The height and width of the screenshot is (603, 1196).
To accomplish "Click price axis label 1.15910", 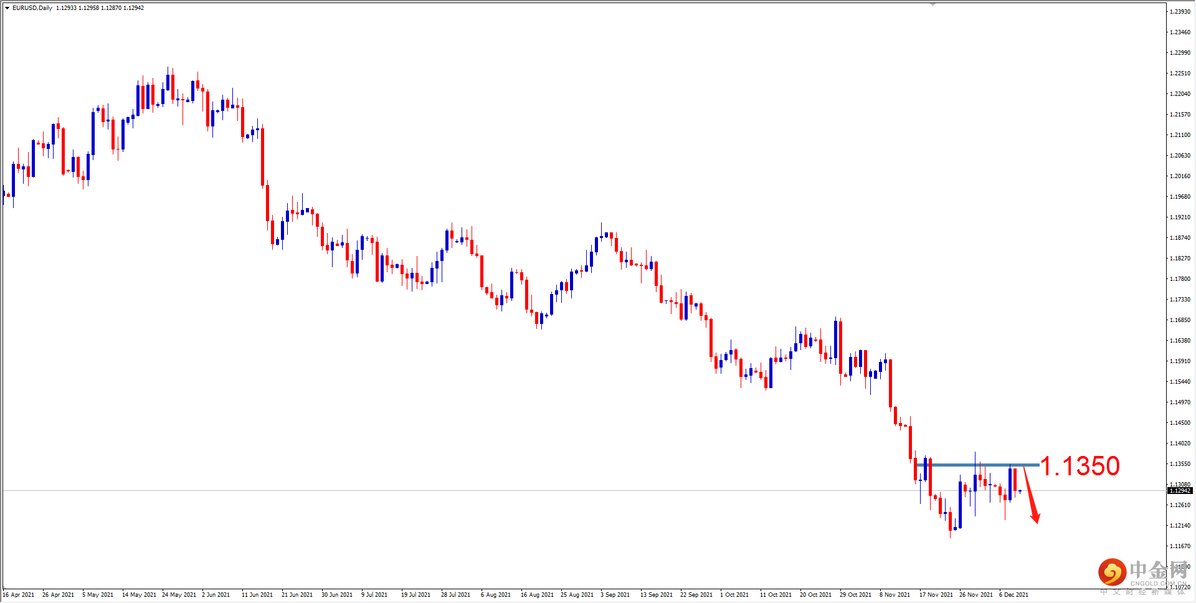I will coord(1180,361).
